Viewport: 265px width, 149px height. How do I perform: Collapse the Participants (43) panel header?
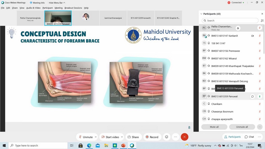(x=201, y=14)
